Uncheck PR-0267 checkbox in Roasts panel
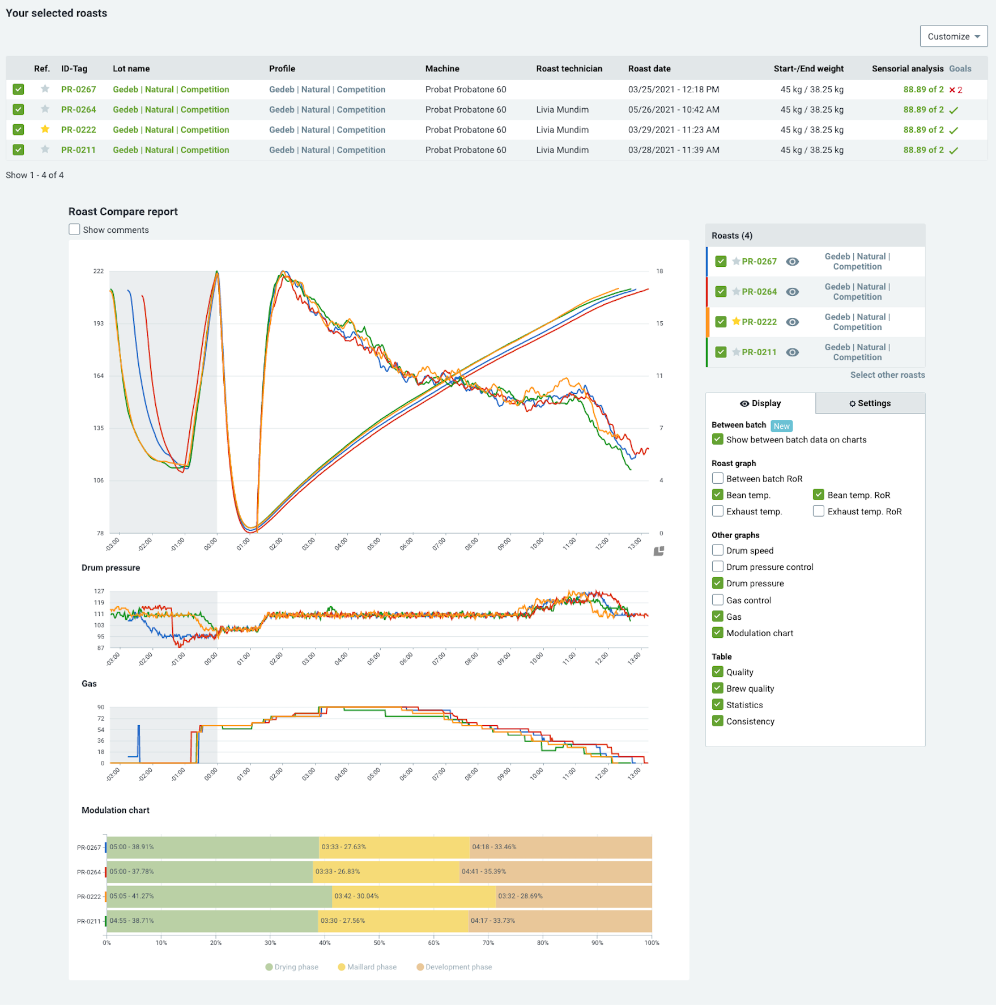Viewport: 996px width, 1005px height. tap(721, 261)
